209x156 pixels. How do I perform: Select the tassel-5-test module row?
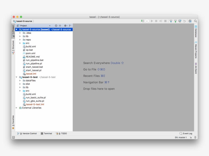[x=44, y=77]
